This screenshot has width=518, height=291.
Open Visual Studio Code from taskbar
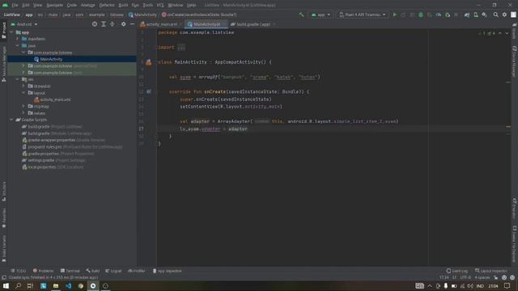[68, 286]
